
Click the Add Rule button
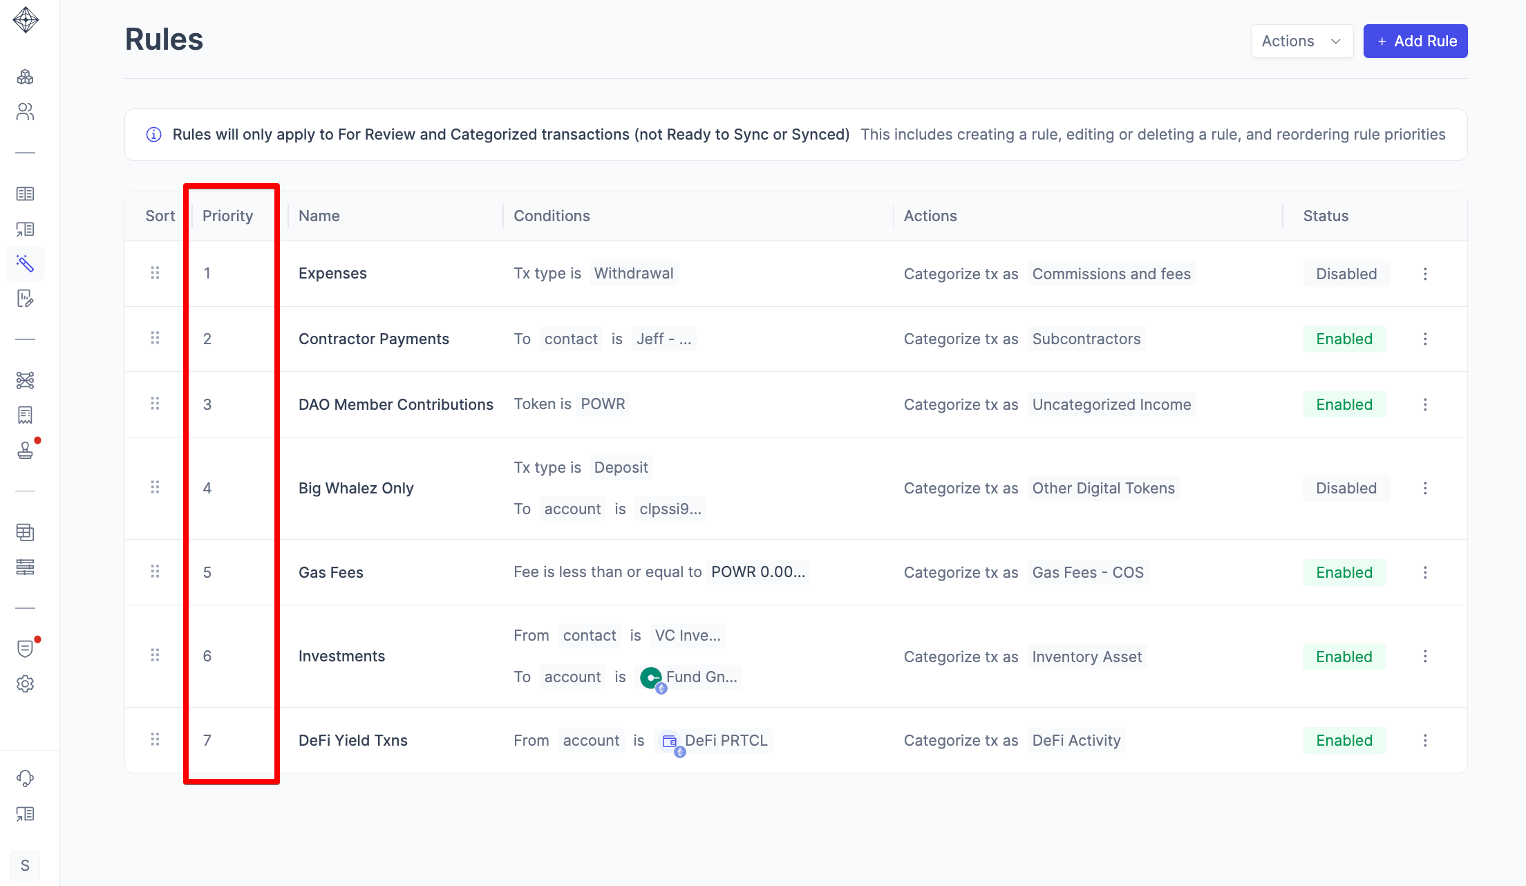click(1415, 41)
